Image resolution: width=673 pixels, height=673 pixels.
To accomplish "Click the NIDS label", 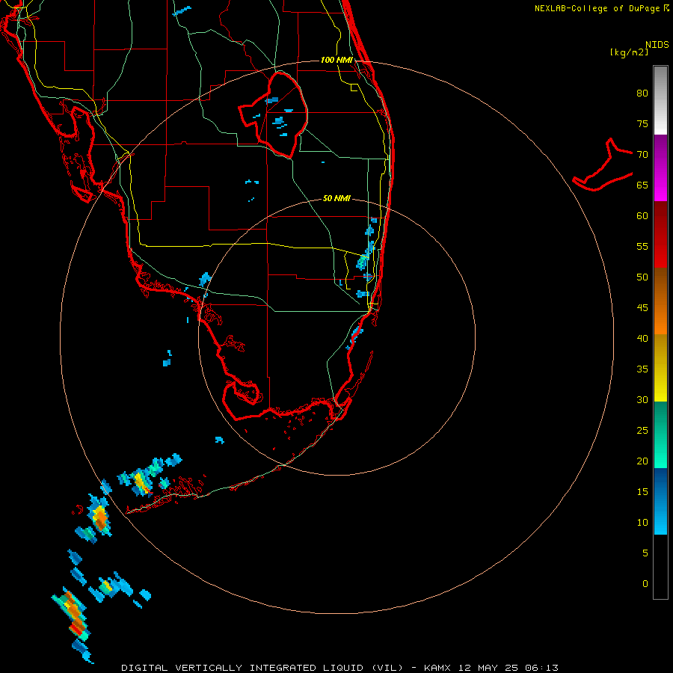I will [657, 45].
